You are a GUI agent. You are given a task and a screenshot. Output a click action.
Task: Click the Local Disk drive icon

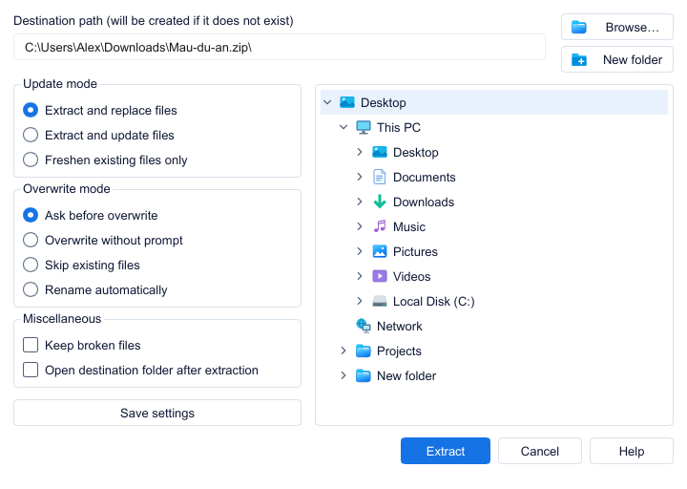click(x=380, y=301)
